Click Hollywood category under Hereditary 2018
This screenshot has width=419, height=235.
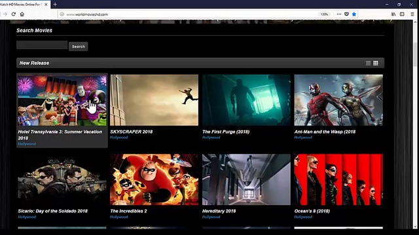pyautogui.click(x=211, y=217)
